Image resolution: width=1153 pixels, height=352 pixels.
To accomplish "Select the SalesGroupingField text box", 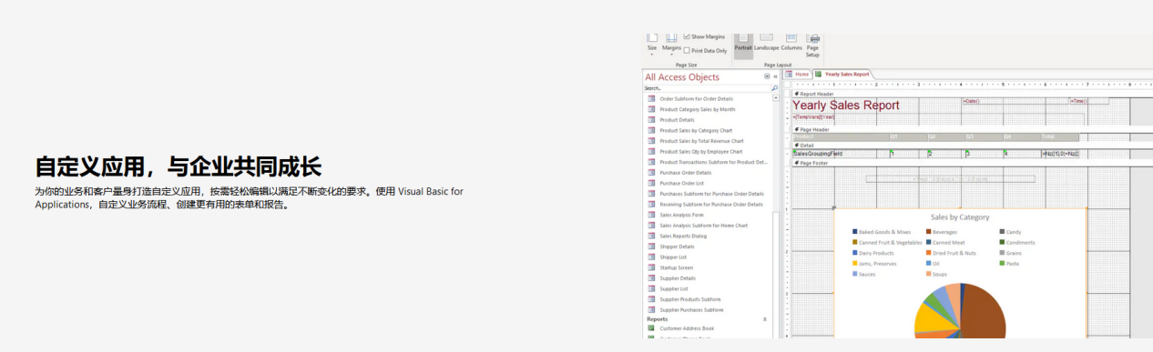I will pyautogui.click(x=840, y=154).
